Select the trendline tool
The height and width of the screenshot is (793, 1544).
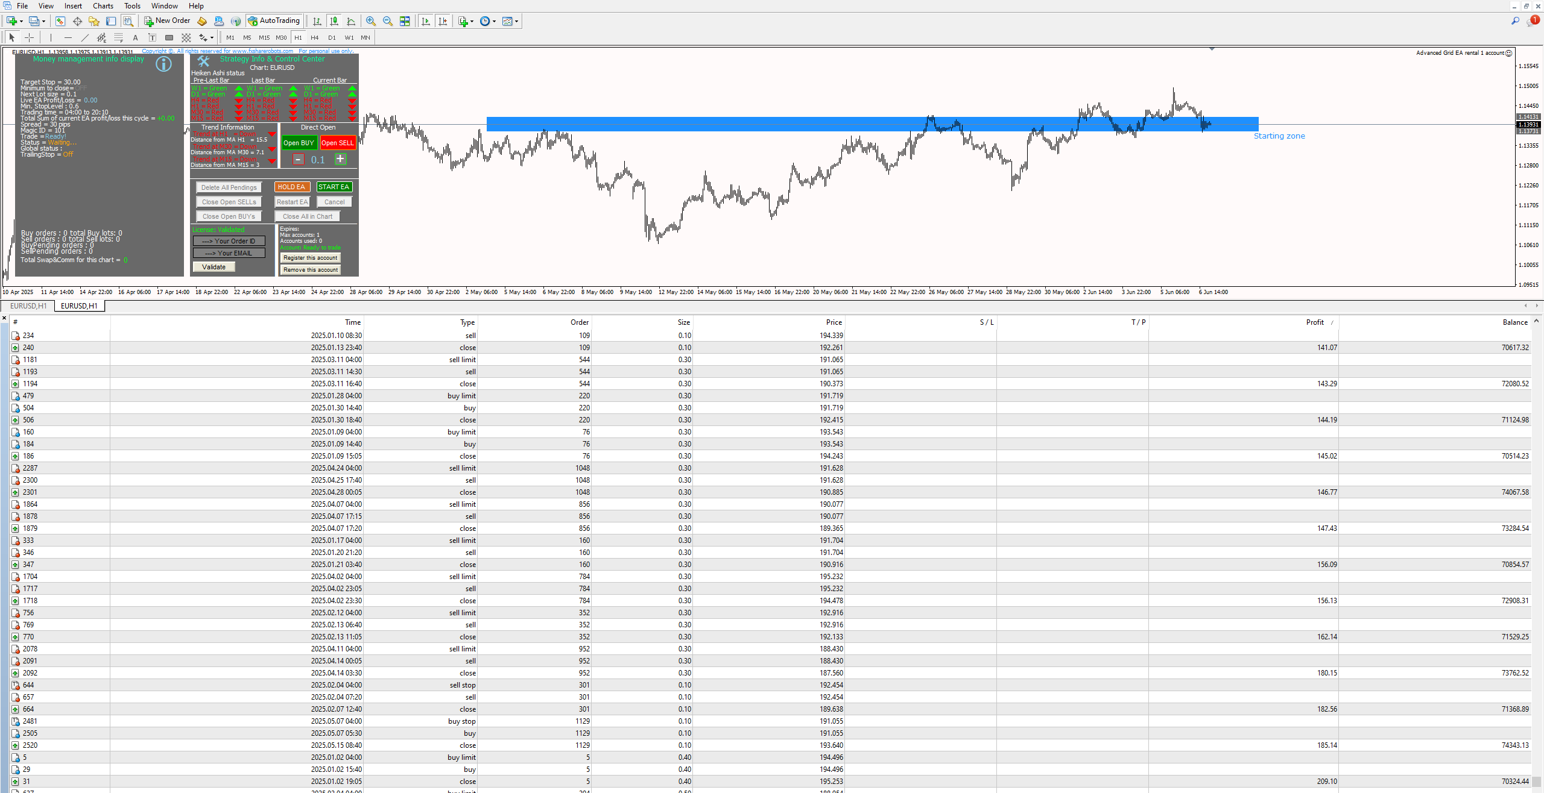click(x=84, y=37)
